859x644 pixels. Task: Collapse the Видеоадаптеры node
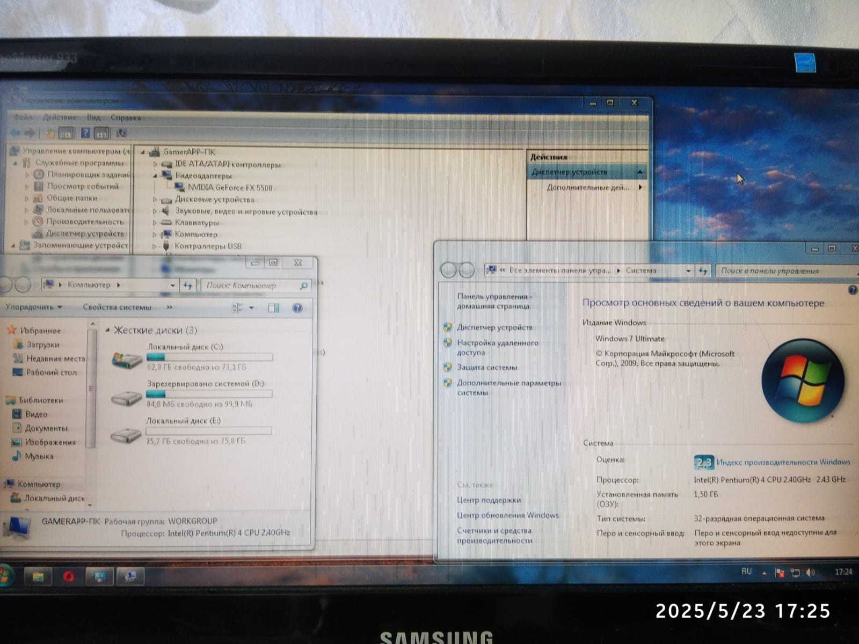[x=155, y=175]
